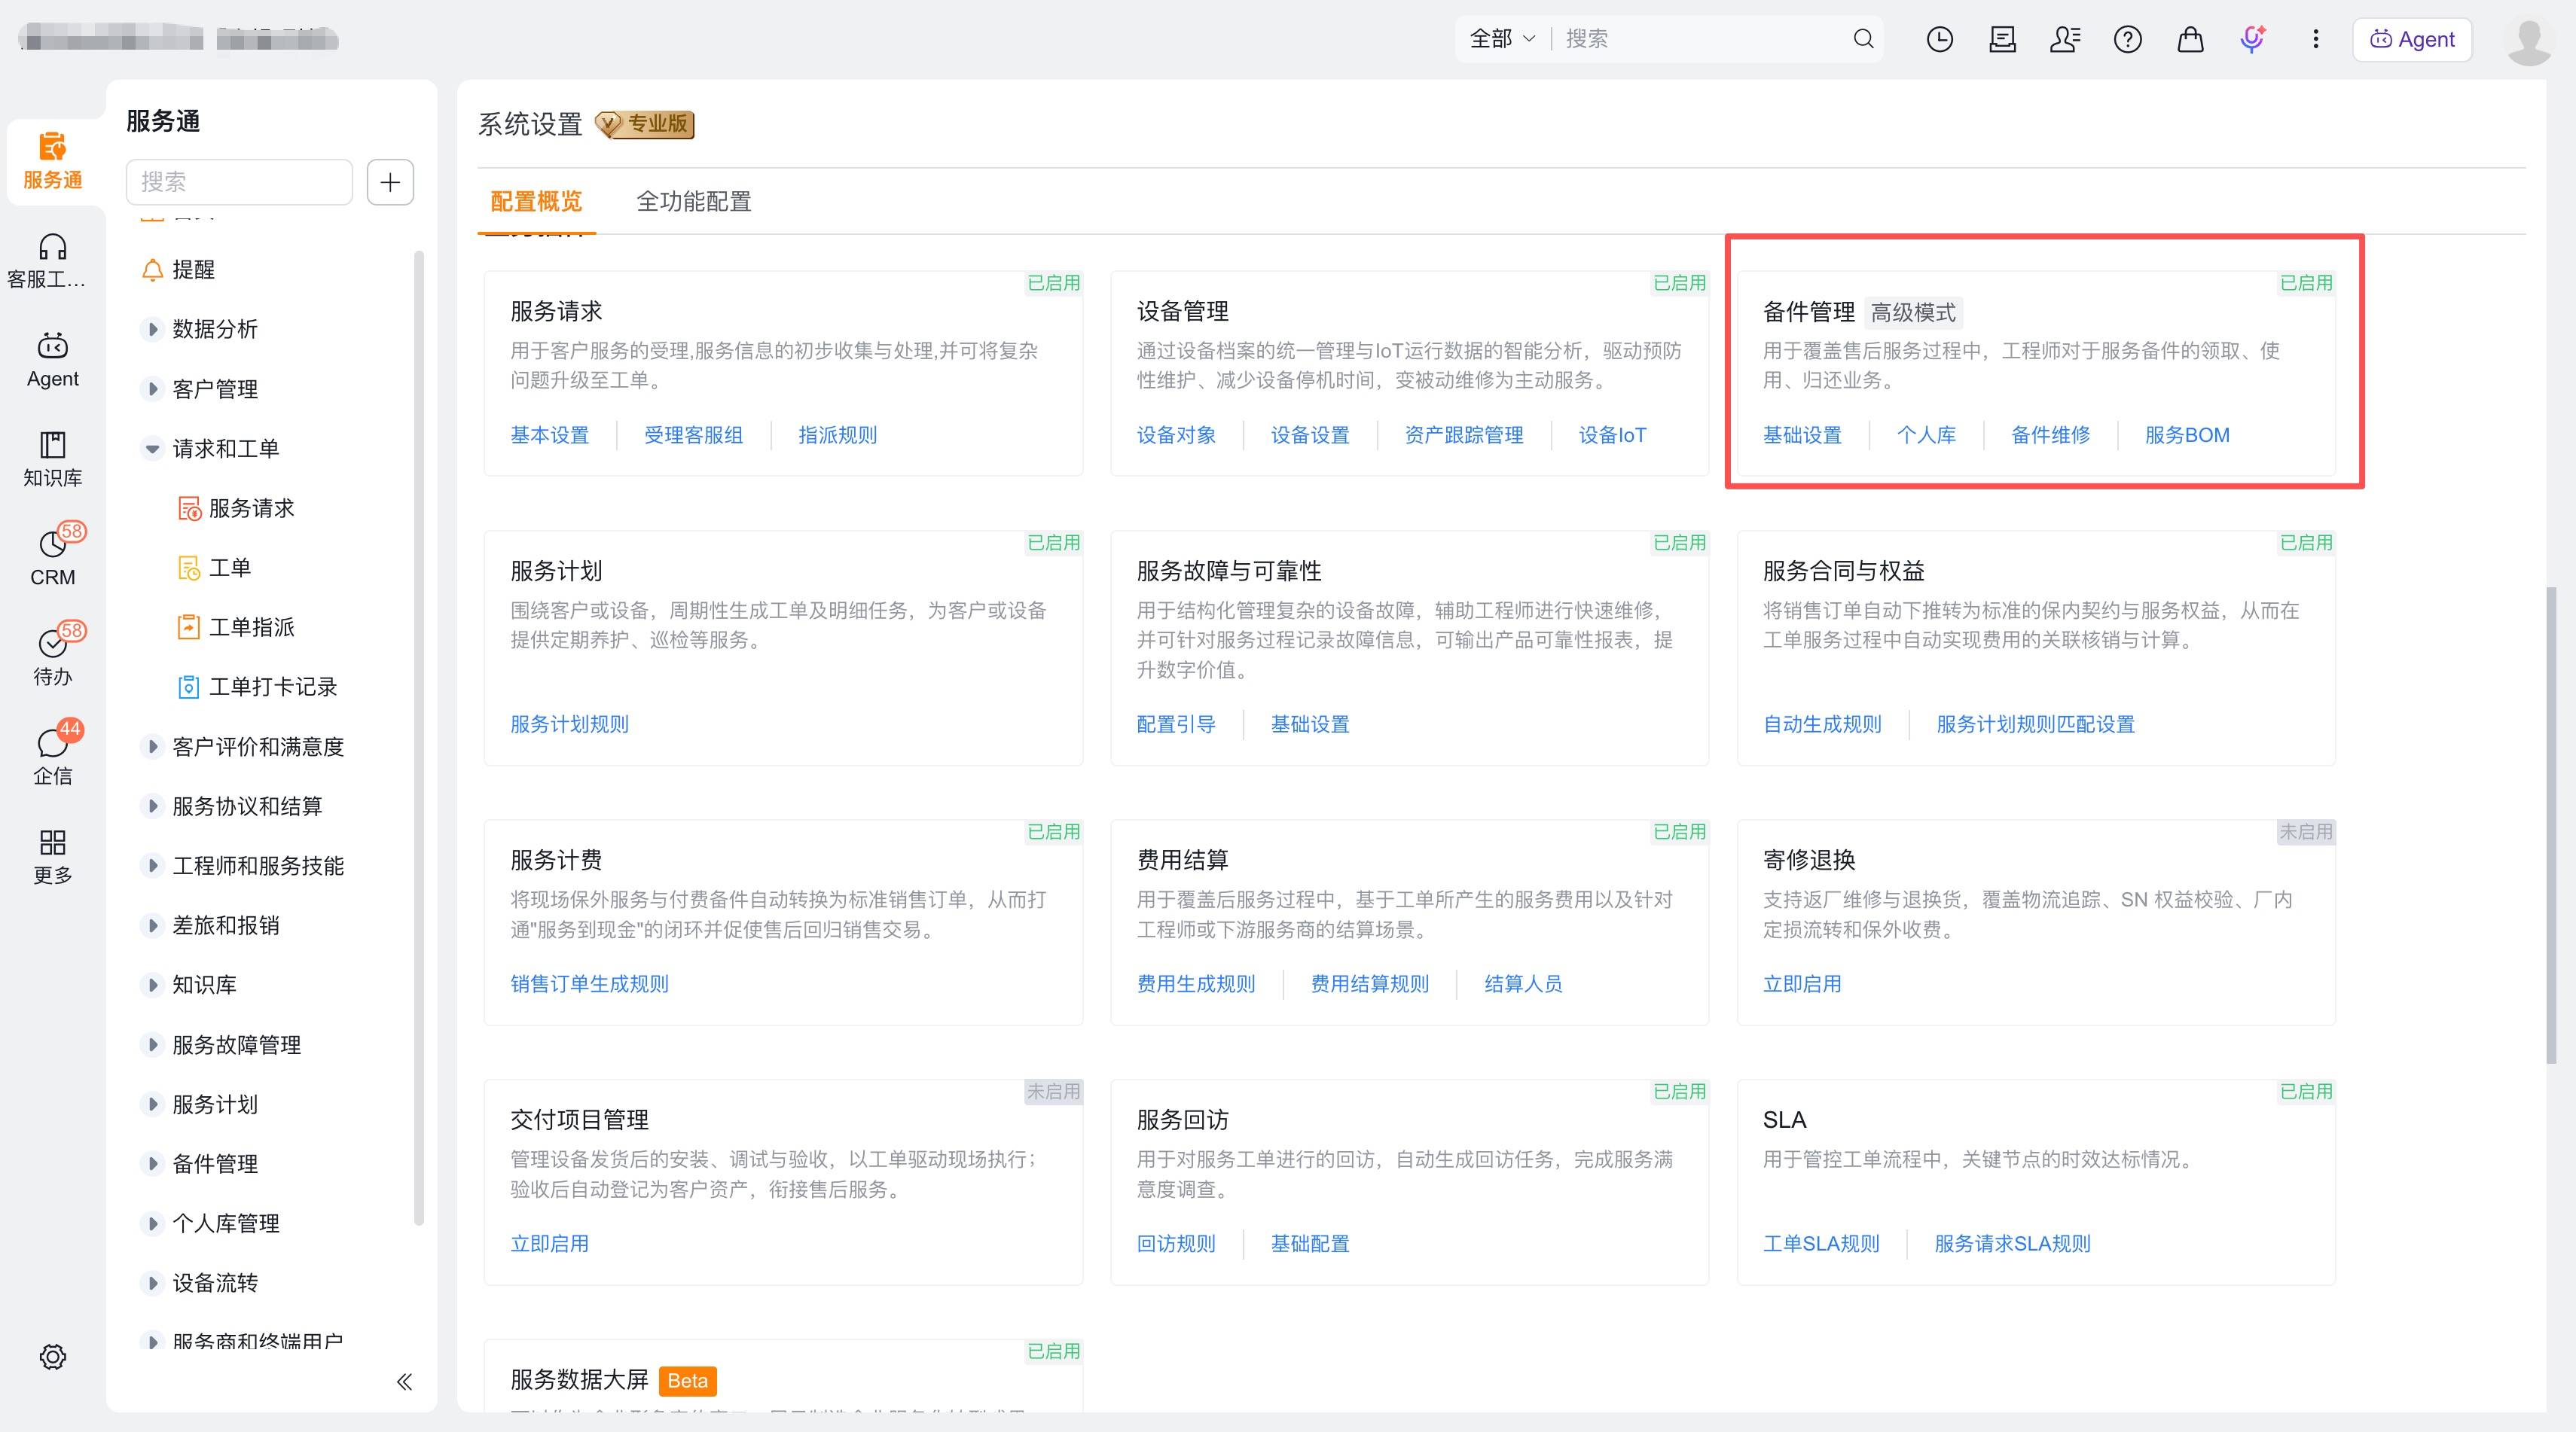The height and width of the screenshot is (1432, 2576).
Task: Switch to the 全功能配置 tab
Action: point(693,202)
